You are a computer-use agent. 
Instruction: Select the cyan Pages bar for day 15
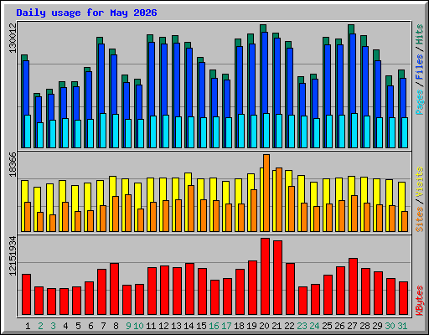[x=204, y=132]
